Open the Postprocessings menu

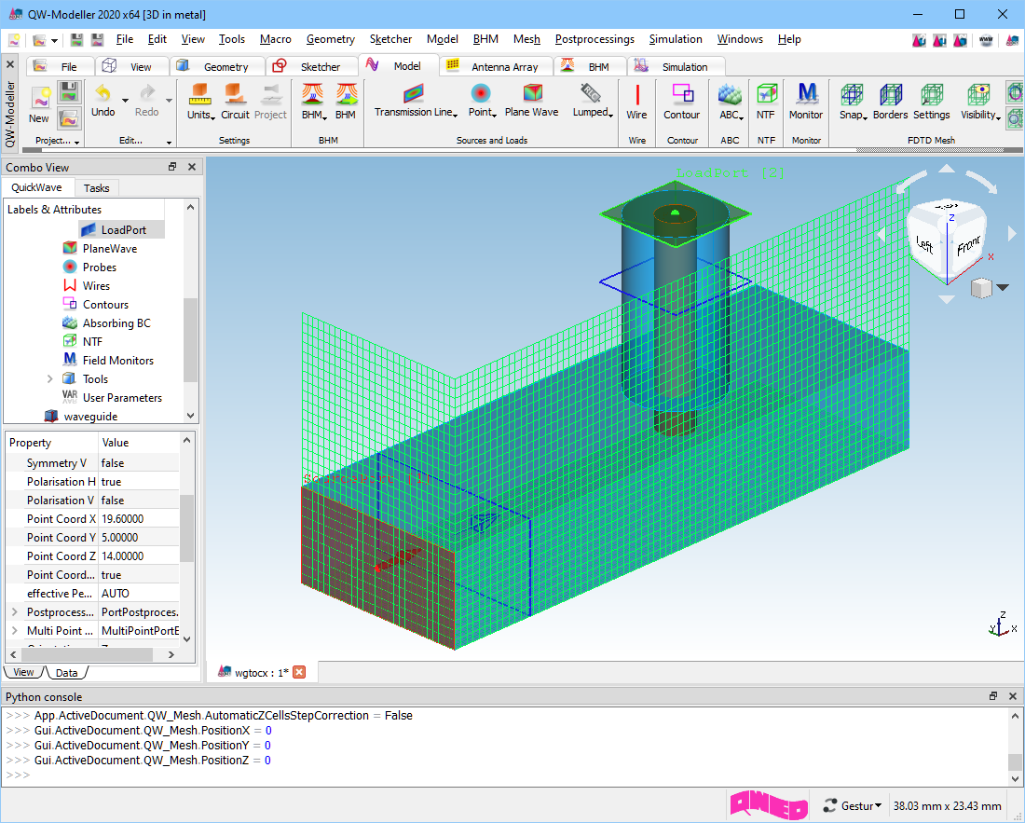pos(594,39)
